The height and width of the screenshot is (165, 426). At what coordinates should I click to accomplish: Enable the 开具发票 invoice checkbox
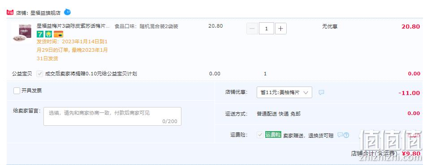[x=17, y=91]
